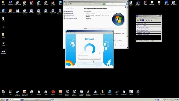
Task: Click System window vertical scrollbar
Action: pyautogui.click(x=128, y=27)
